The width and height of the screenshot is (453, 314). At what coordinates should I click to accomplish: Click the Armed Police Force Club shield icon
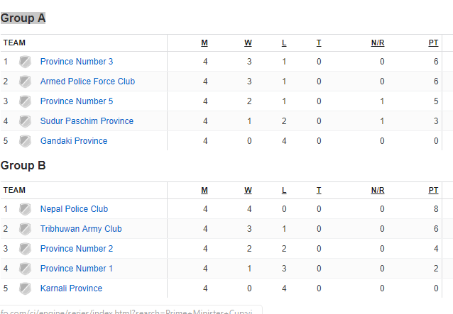[25, 82]
